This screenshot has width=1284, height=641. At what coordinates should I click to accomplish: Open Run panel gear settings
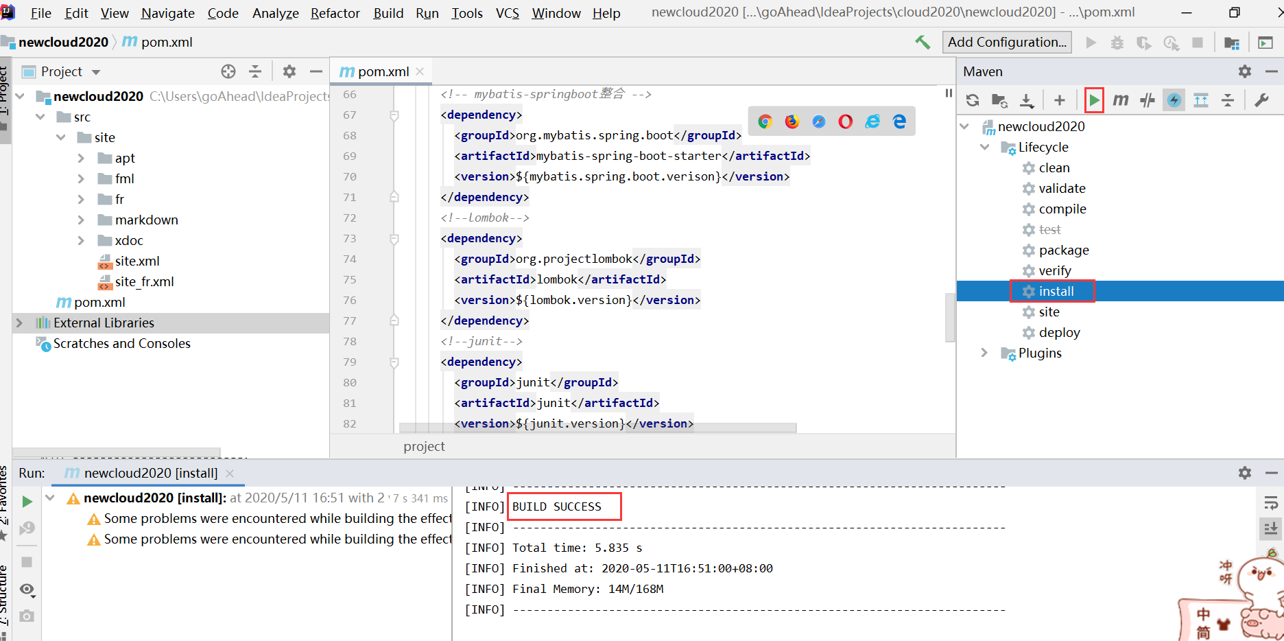pos(1245,473)
